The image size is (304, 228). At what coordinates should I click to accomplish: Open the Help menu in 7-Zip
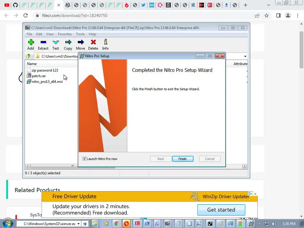coord(93,34)
